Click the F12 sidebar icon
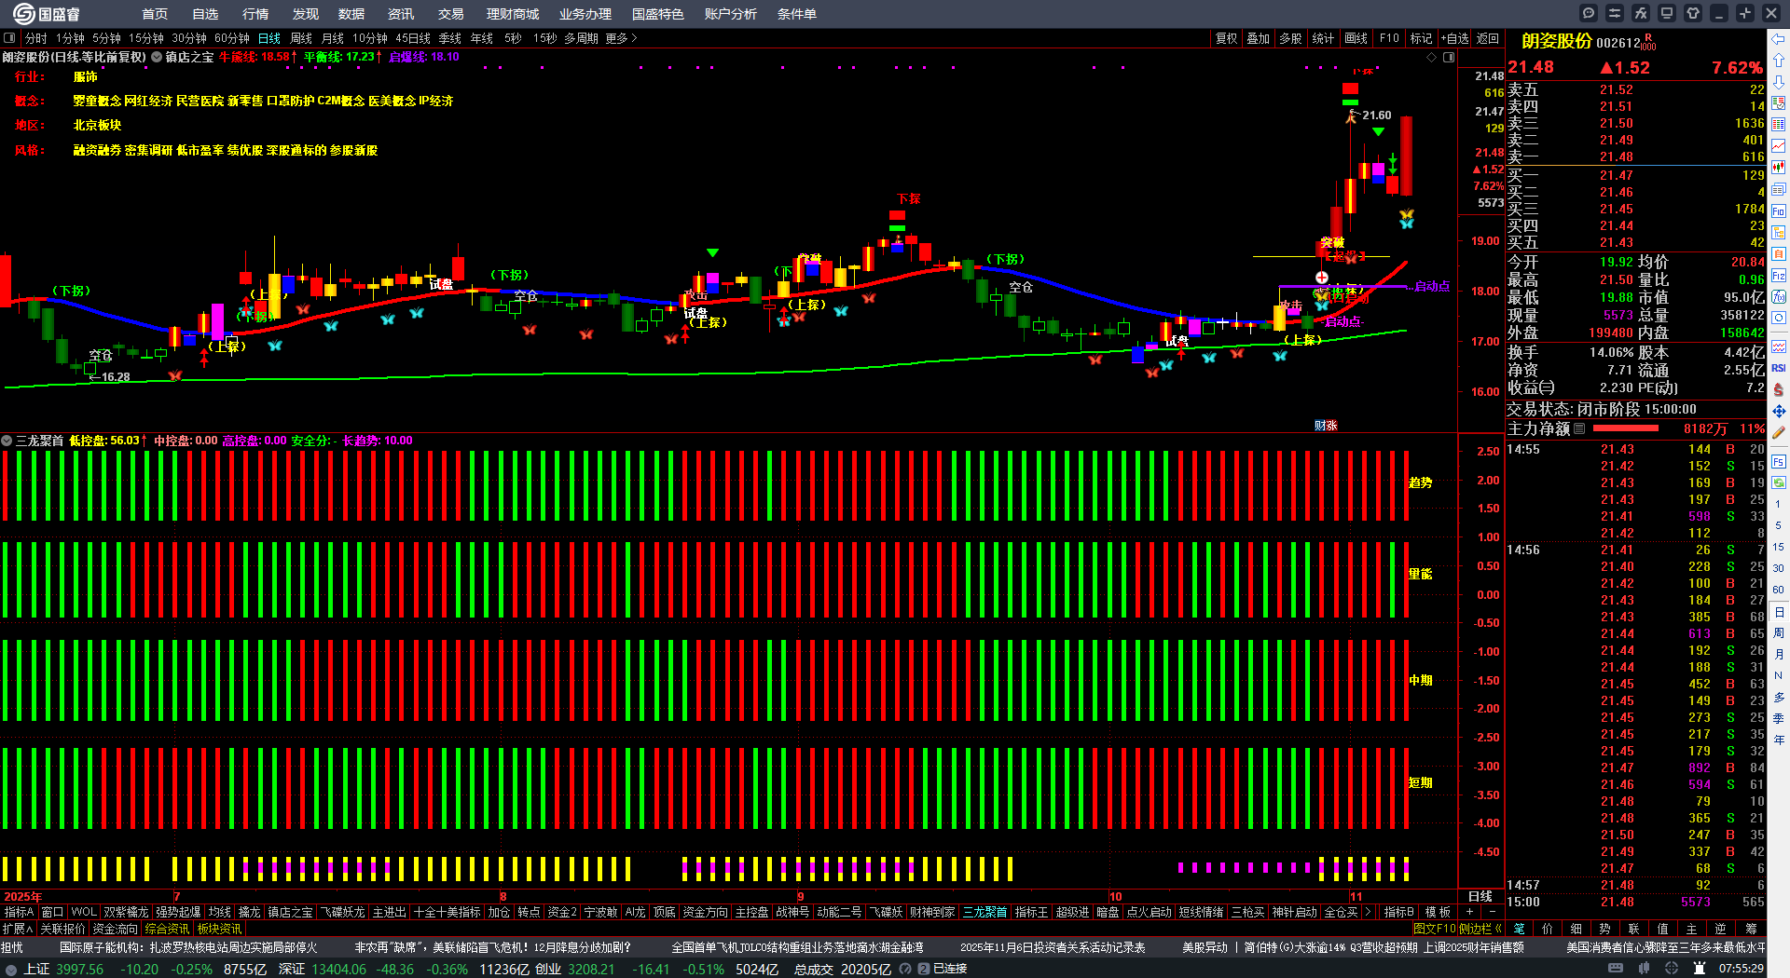1790x978 pixels. click(x=1779, y=276)
